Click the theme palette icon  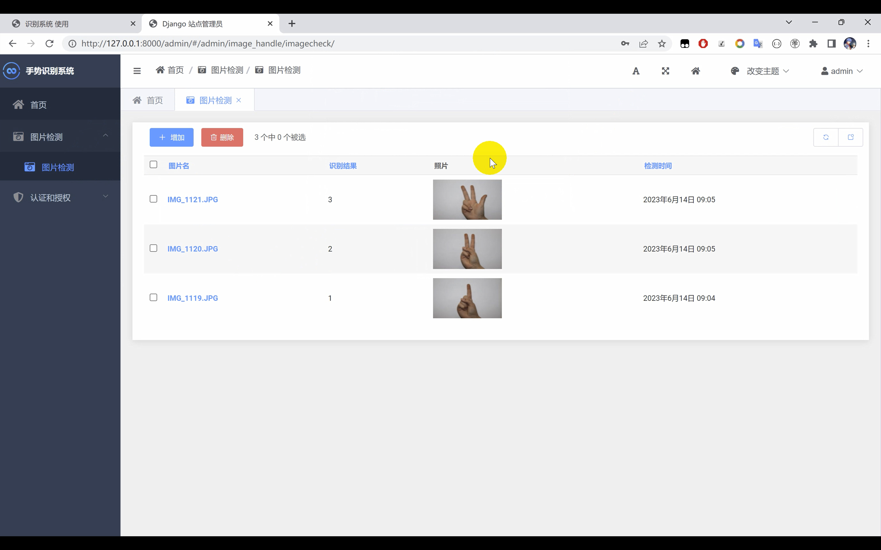click(735, 71)
